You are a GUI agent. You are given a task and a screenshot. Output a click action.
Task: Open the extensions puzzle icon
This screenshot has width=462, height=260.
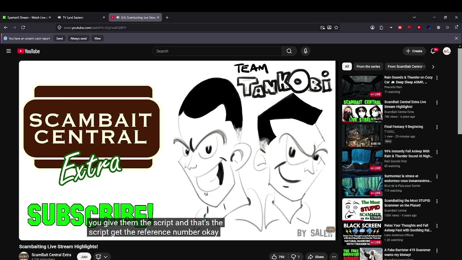point(381,27)
